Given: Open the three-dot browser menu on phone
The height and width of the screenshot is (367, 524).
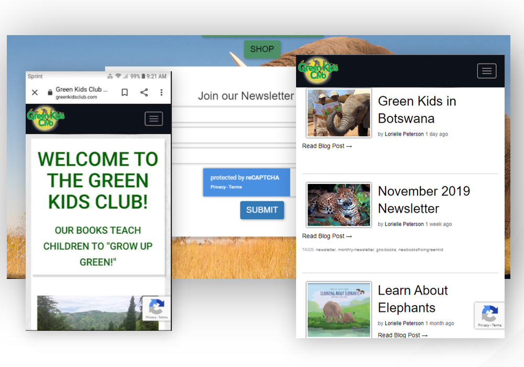Looking at the screenshot, I should (x=161, y=92).
